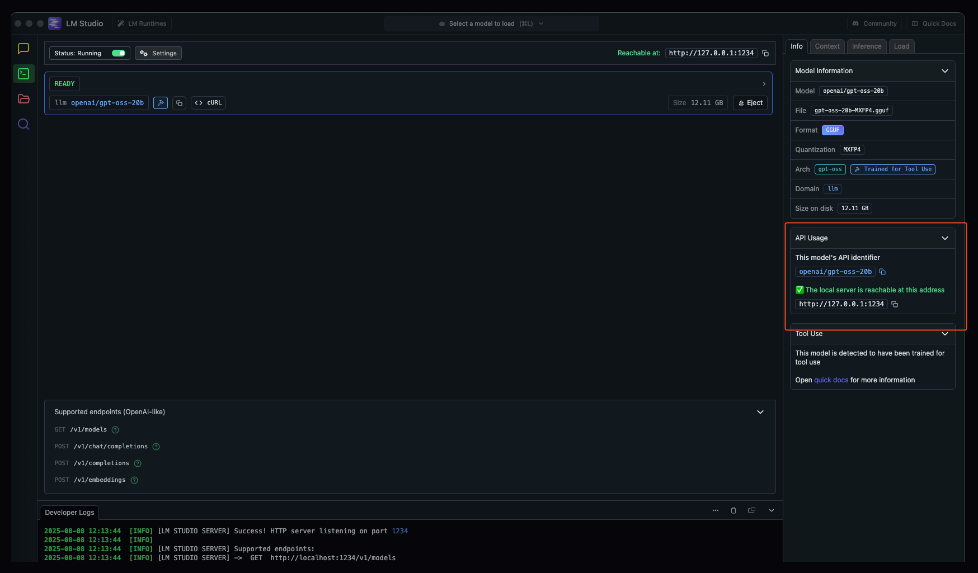
Task: Open the cURL example for the model
Action: [208, 103]
